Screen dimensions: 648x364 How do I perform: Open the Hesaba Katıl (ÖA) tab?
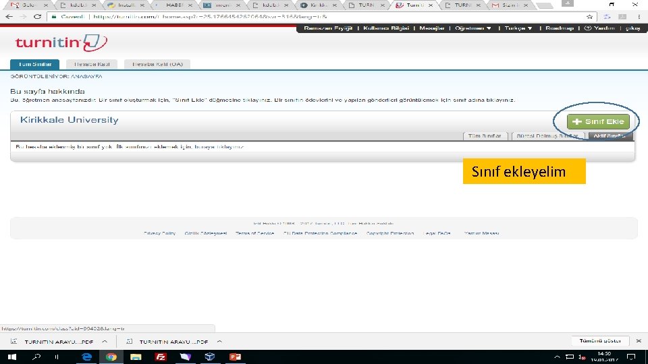click(157, 65)
